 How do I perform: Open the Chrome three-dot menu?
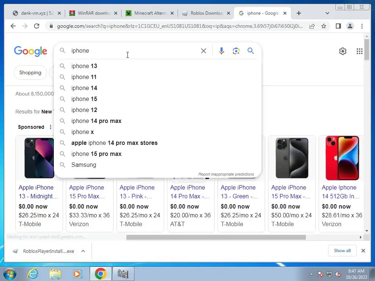362,26
